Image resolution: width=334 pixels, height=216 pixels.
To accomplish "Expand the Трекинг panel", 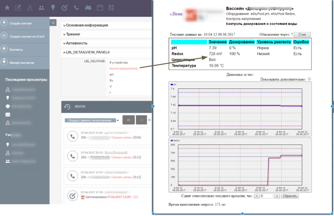I will (72, 34).
